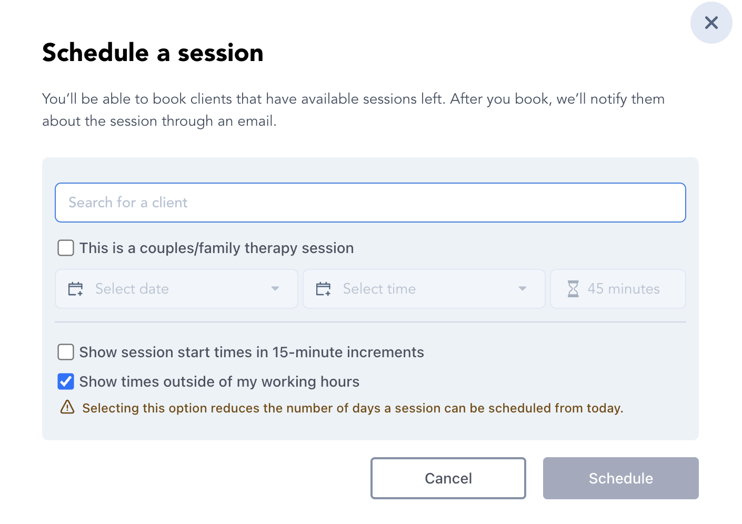Click the warning message about reduced days
Viewport: 742px width, 524px height.
[x=353, y=408]
